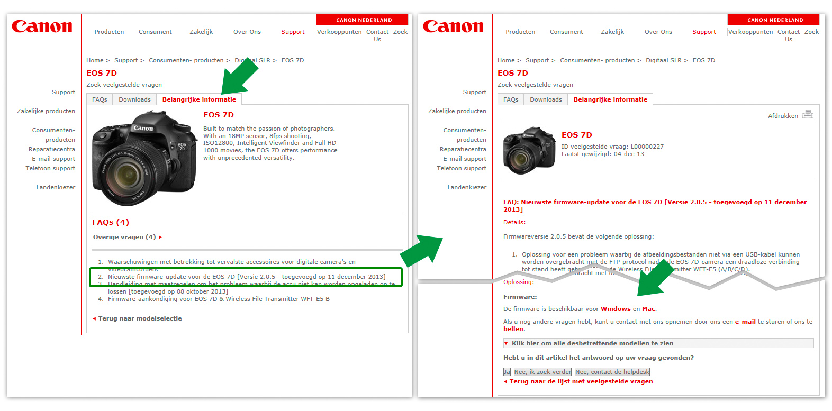Open Contact Us link in right page

(x=789, y=35)
